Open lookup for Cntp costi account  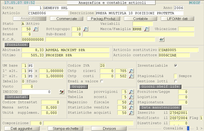pos(131,76)
